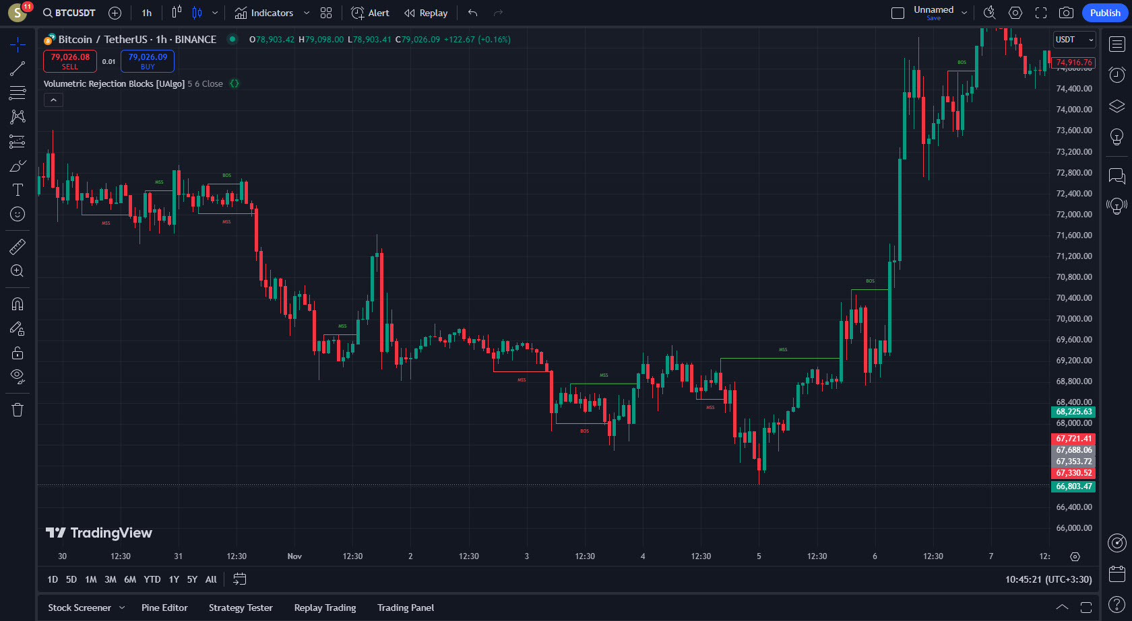
Task: Select the candlestick chart type
Action: (197, 13)
